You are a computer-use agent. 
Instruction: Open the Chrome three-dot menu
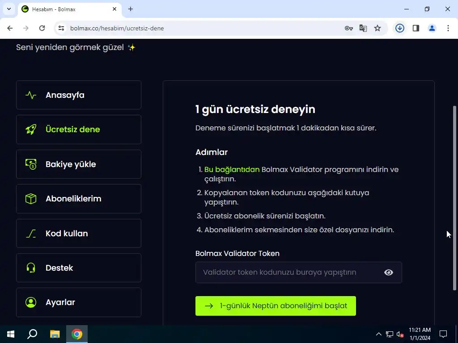point(448,28)
